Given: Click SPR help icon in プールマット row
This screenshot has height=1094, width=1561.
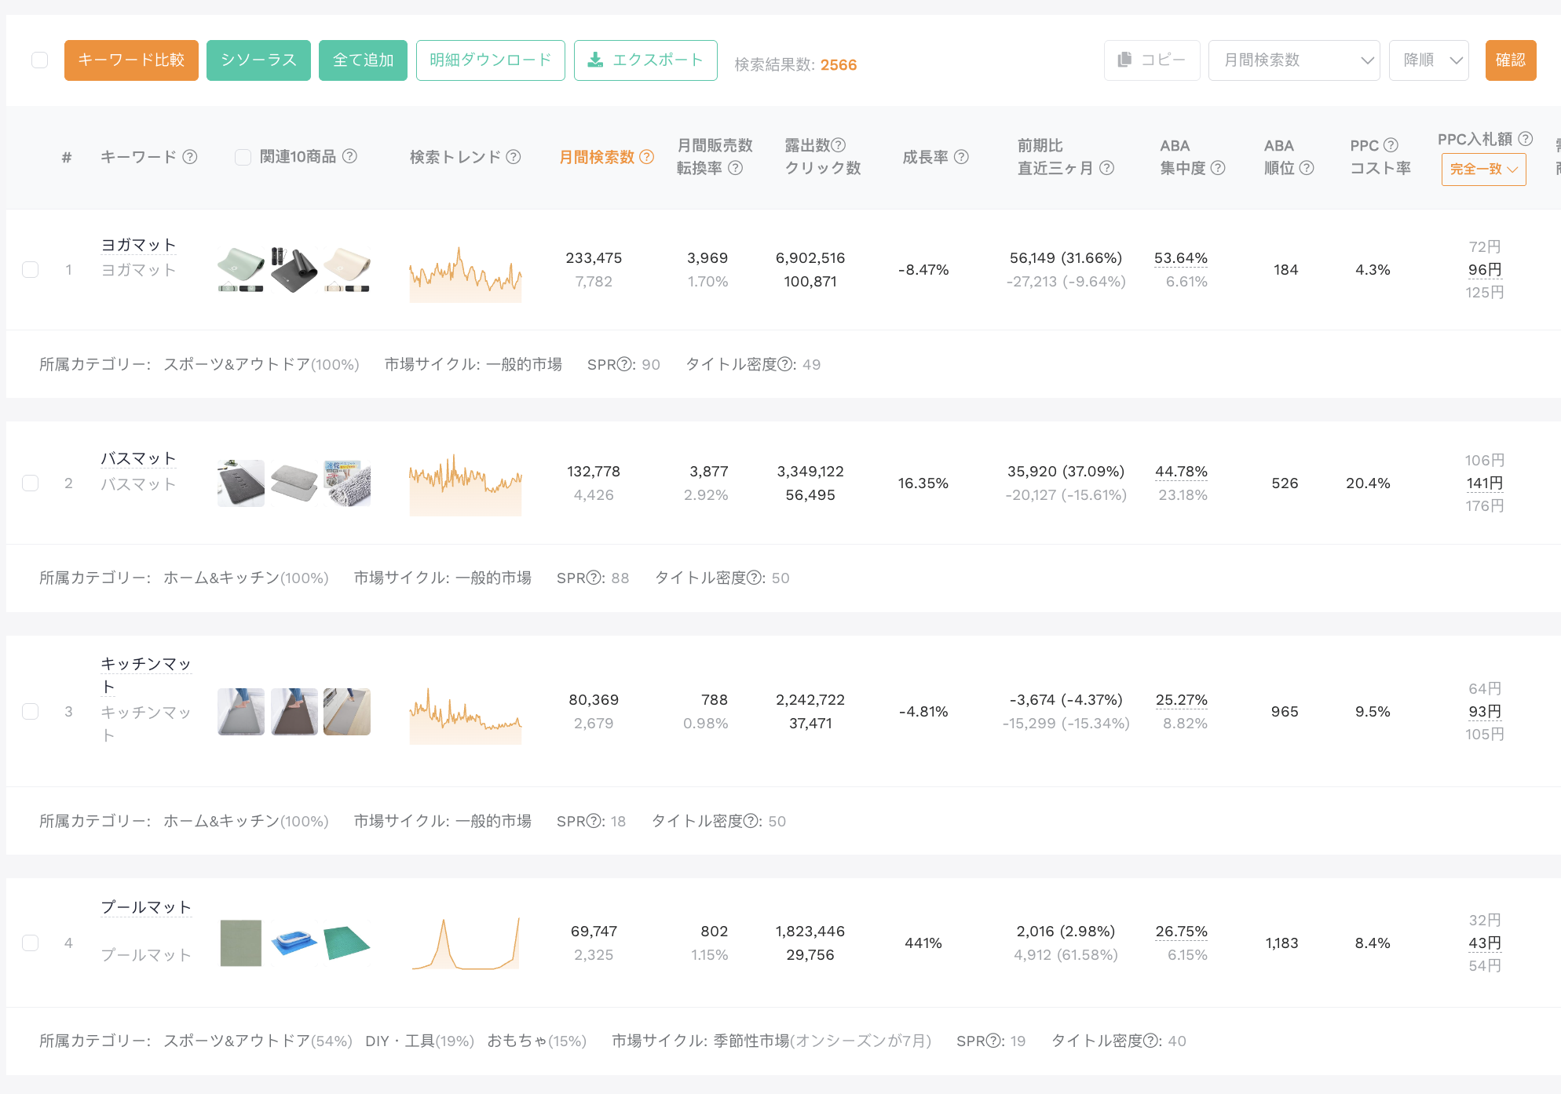Looking at the screenshot, I should tap(994, 1041).
